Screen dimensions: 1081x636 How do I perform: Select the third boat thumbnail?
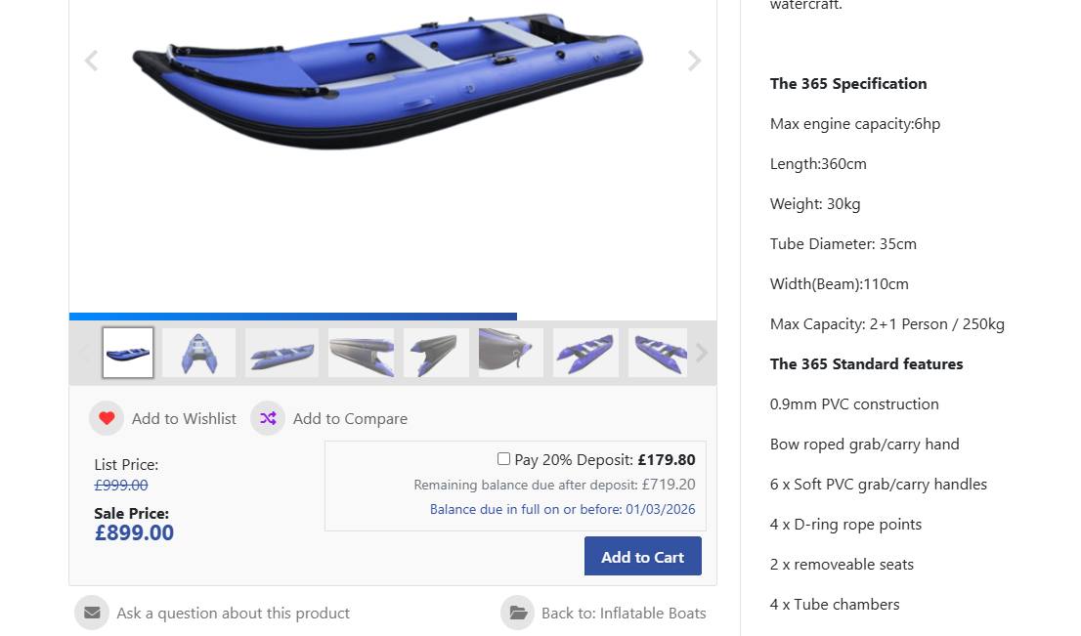tap(281, 353)
